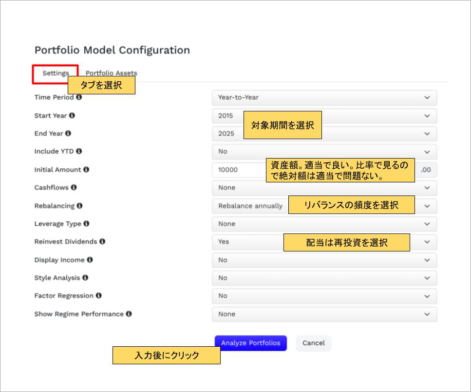Open the Leverage Type dropdown
The width and height of the screenshot is (471, 392).
click(324, 224)
